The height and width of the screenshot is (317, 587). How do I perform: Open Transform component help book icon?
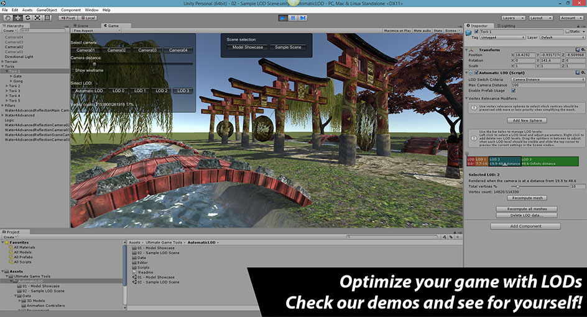tap(577, 49)
